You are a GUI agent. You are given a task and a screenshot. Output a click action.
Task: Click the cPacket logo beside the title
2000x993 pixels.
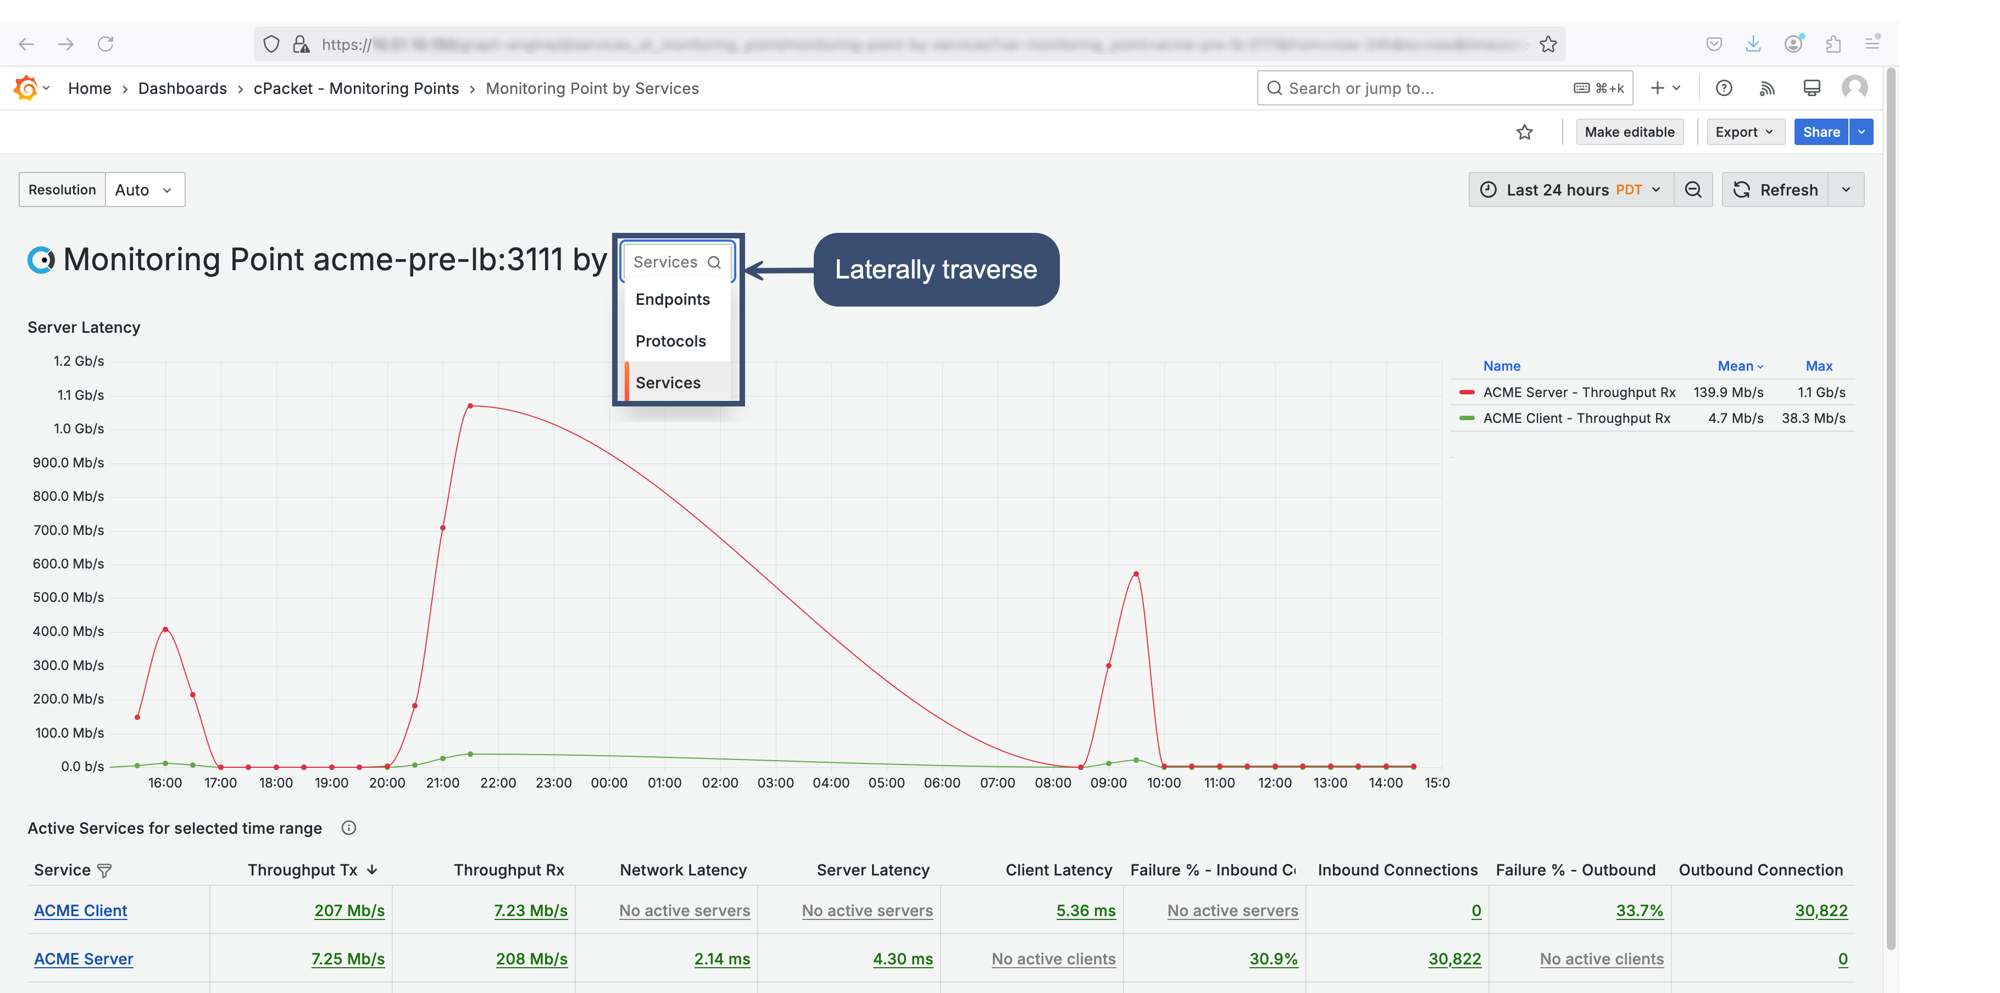coord(41,259)
